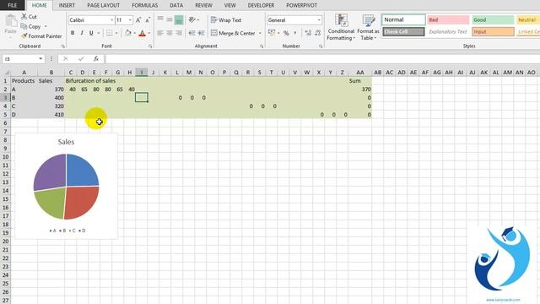
Task: Open the General number format dropdown
Action: pyautogui.click(x=319, y=20)
